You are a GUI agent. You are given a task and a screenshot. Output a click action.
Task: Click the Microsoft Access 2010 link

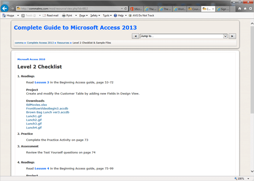point(31,59)
